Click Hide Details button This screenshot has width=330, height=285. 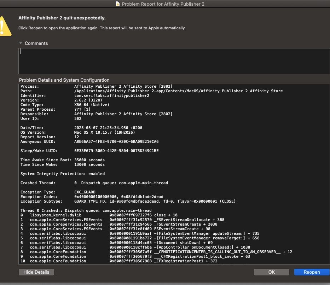point(36,272)
